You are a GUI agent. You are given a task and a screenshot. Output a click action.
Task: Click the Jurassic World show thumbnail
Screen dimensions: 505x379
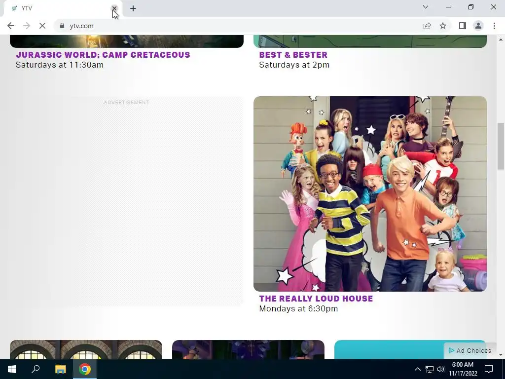tap(127, 41)
